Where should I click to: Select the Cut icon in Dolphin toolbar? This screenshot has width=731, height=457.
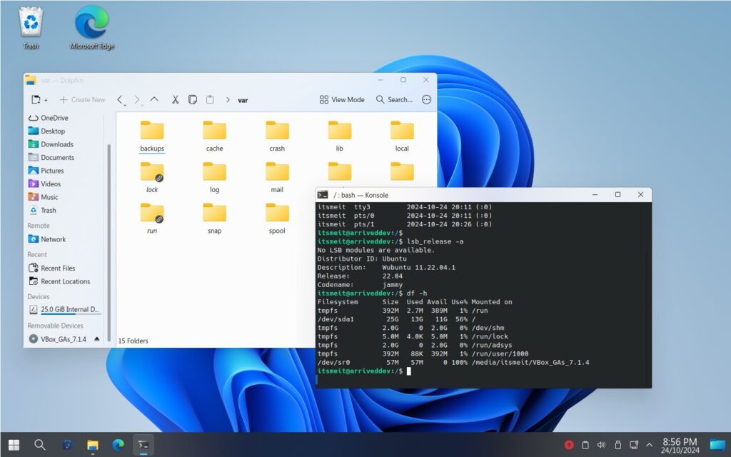[176, 99]
